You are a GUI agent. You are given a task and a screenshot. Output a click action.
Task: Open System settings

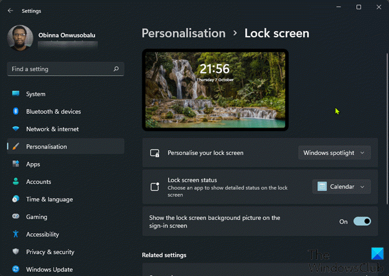click(66, 94)
